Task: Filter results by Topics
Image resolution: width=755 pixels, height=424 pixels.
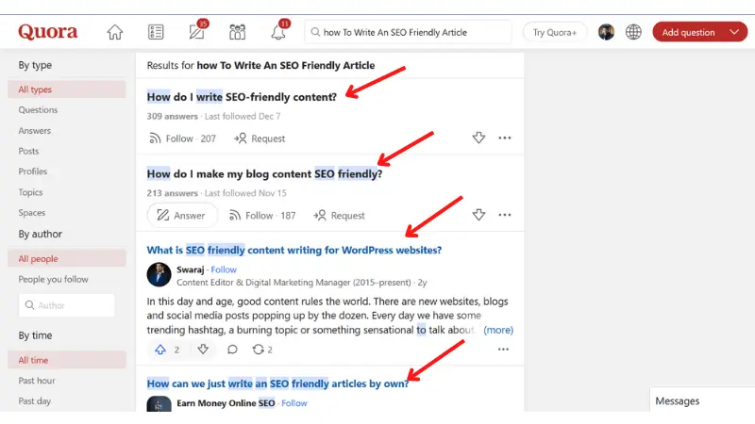Action: pyautogui.click(x=30, y=192)
